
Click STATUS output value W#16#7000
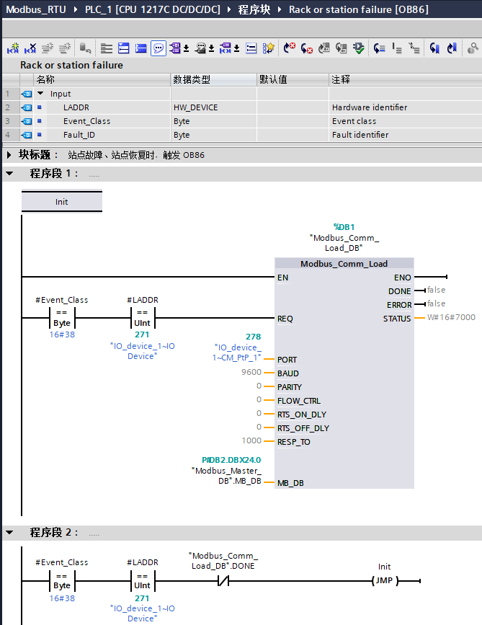[x=451, y=317]
